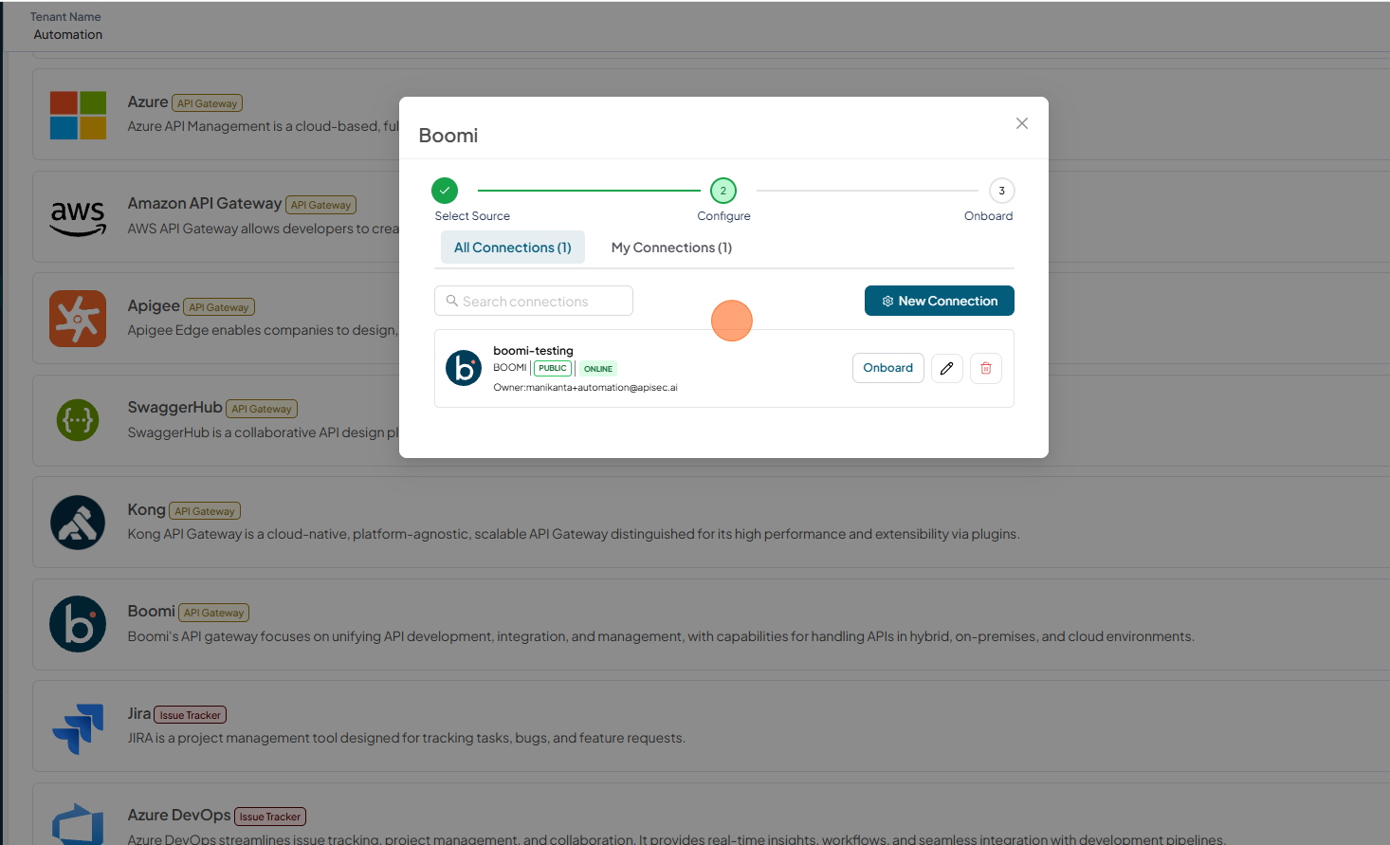Viewport: 1390px width, 845px height.
Task: Click Kong's API Gateway tag
Action: [x=205, y=511]
